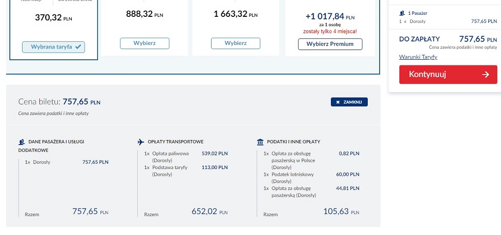Click the red Kontynuuj button
501x235 pixels.
pyautogui.click(x=448, y=75)
